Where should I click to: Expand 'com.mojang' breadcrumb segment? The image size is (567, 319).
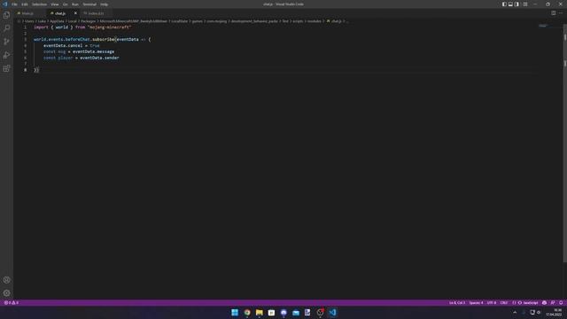pos(216,21)
